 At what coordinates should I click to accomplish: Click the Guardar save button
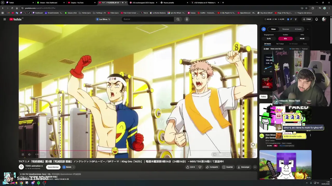(x=228, y=167)
